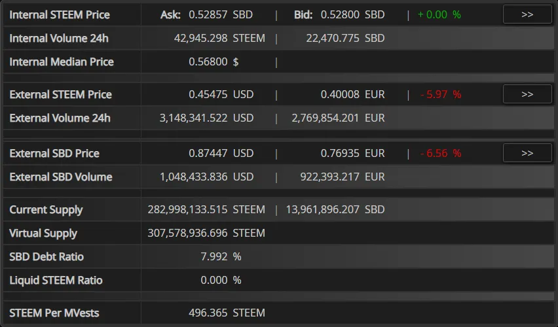Screen dimensions: 558x327
Task: Open the External SBD Price arrow button
Action: click(x=527, y=153)
